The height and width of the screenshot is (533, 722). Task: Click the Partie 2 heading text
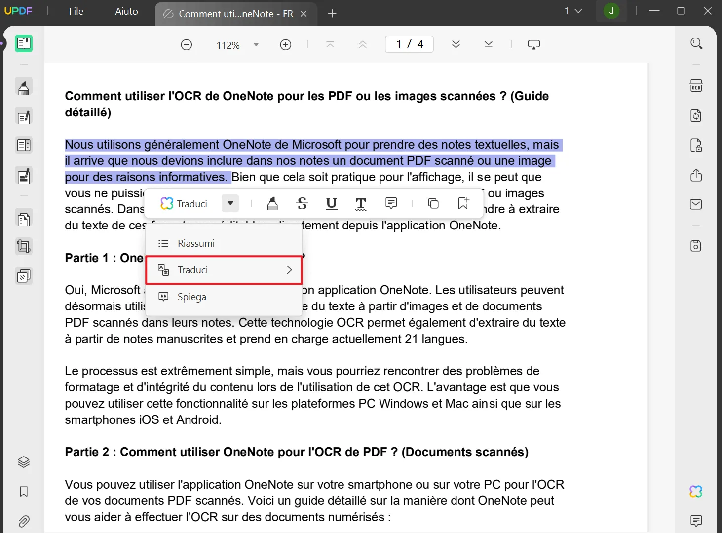297,452
